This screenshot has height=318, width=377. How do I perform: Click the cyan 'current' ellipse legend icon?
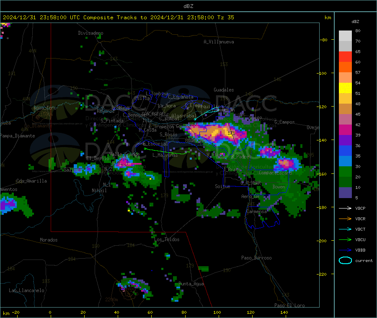[345, 260]
